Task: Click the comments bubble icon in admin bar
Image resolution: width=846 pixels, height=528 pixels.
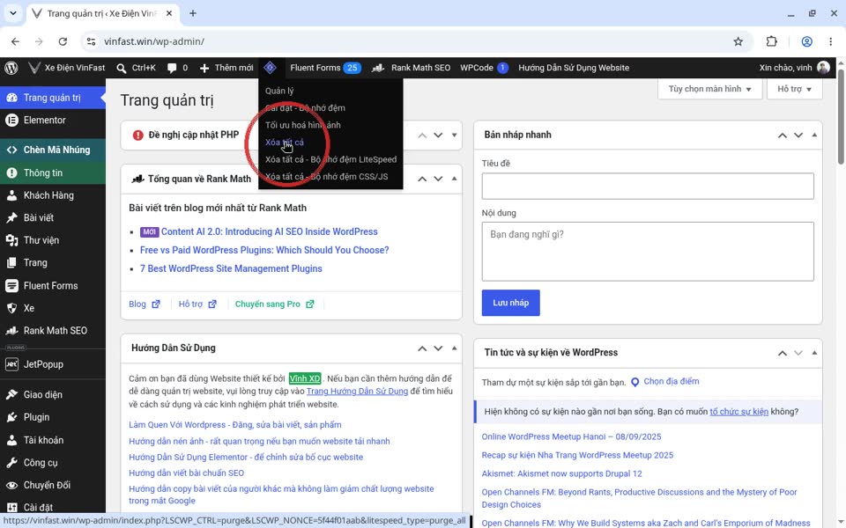Action: click(172, 68)
